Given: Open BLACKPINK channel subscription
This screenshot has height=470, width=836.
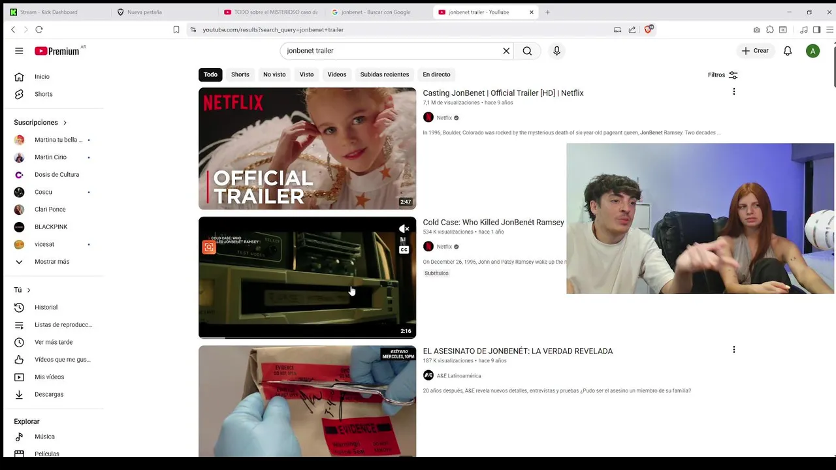Looking at the screenshot, I should (x=52, y=227).
